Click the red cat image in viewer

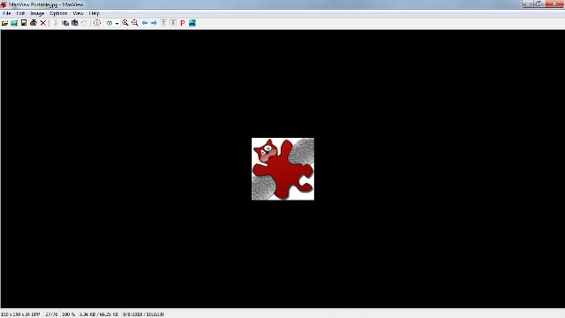click(282, 169)
